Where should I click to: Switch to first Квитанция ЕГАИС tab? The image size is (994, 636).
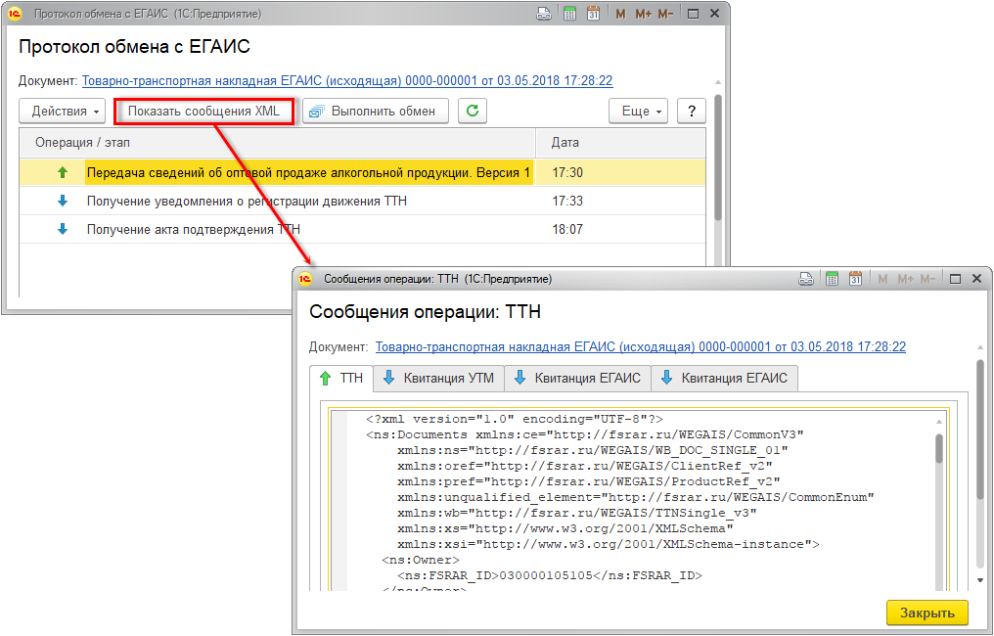[577, 379]
